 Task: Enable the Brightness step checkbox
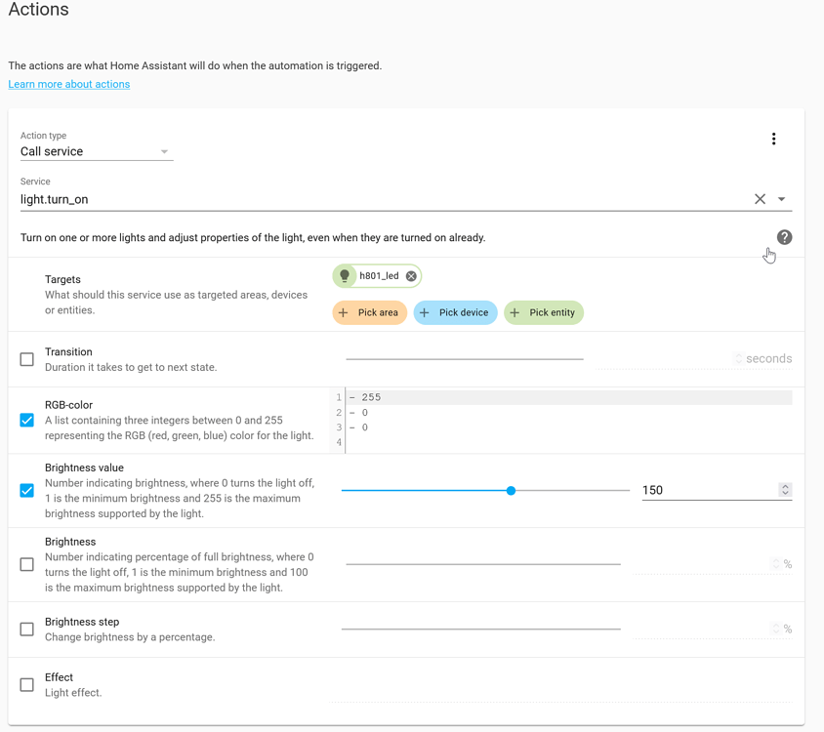click(x=26, y=629)
